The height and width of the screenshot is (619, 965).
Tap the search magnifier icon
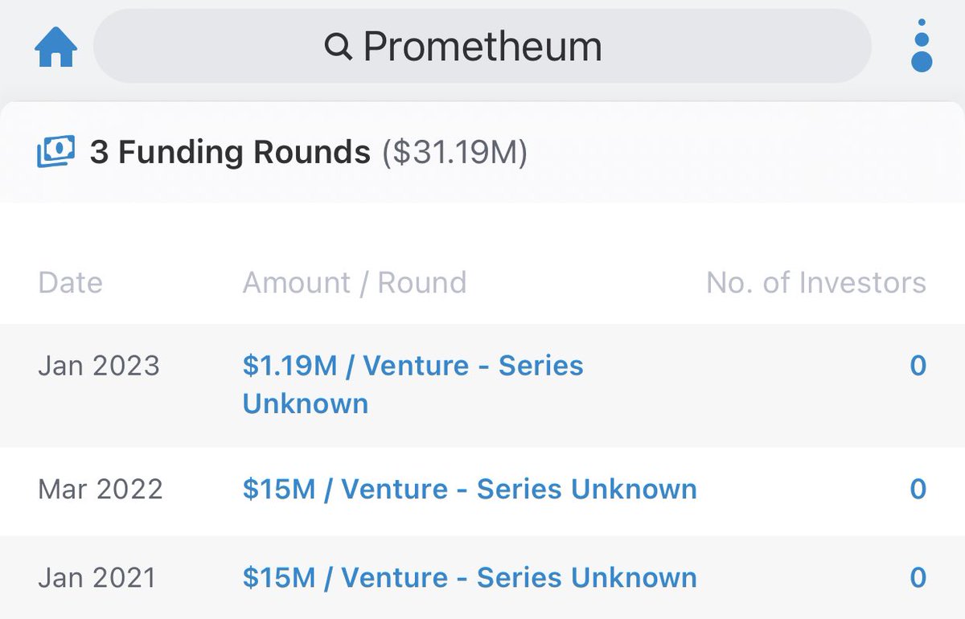[x=338, y=47]
